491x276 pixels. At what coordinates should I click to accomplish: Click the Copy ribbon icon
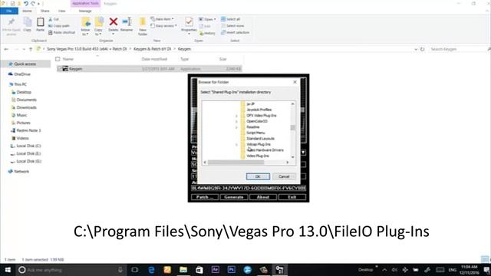(28, 25)
